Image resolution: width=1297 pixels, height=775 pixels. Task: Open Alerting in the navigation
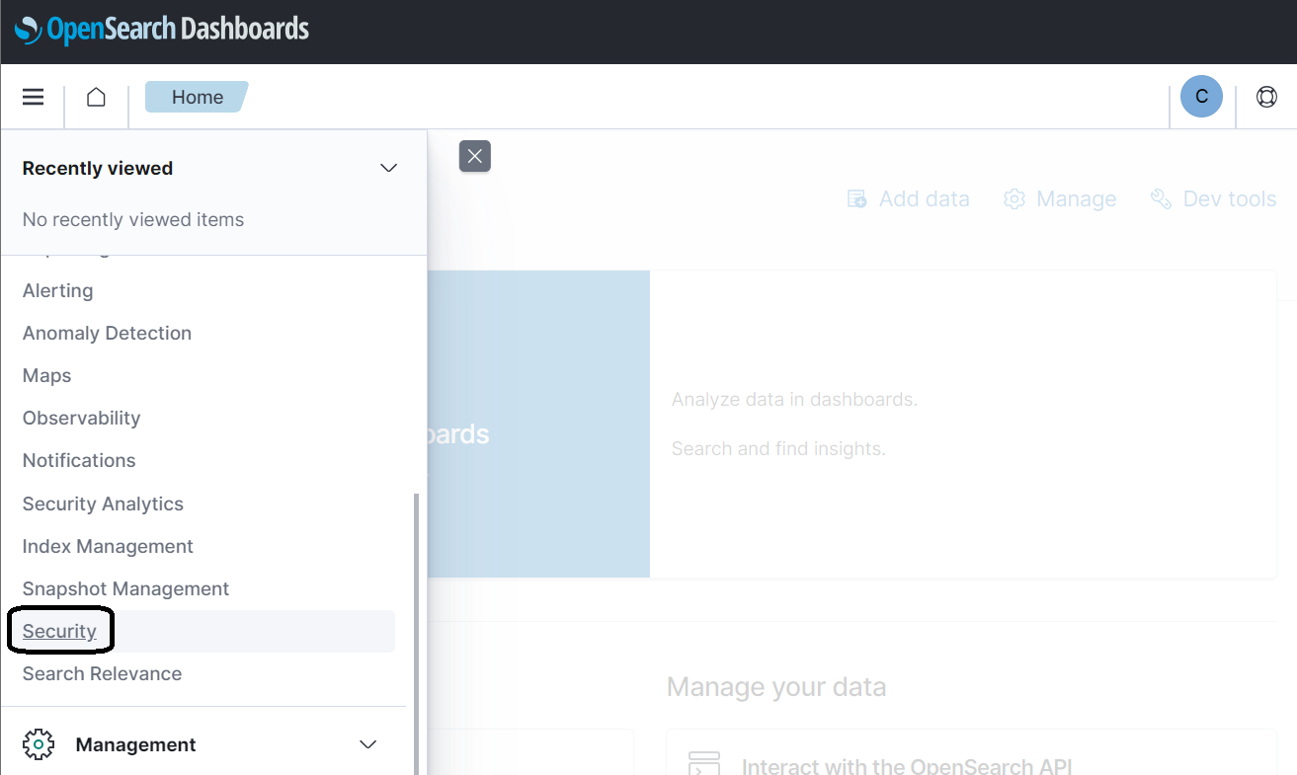point(58,290)
